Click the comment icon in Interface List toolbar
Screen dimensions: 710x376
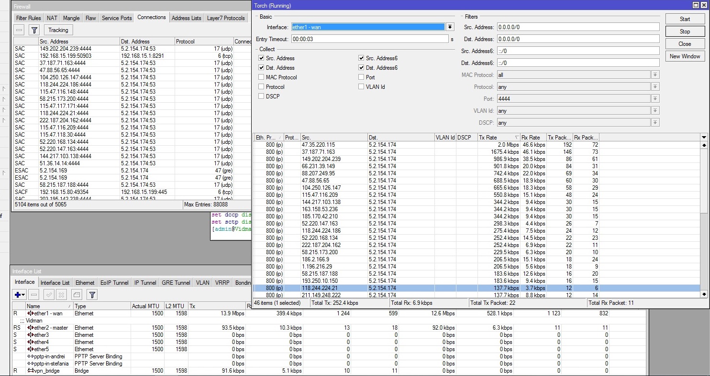77,295
